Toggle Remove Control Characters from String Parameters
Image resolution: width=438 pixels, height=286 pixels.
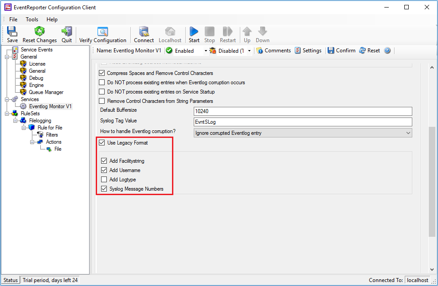102,101
